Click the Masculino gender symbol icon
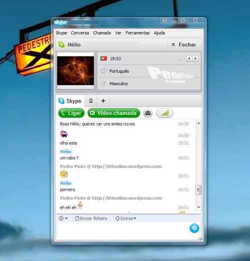Screen dimensions: 250x261 point(104,83)
